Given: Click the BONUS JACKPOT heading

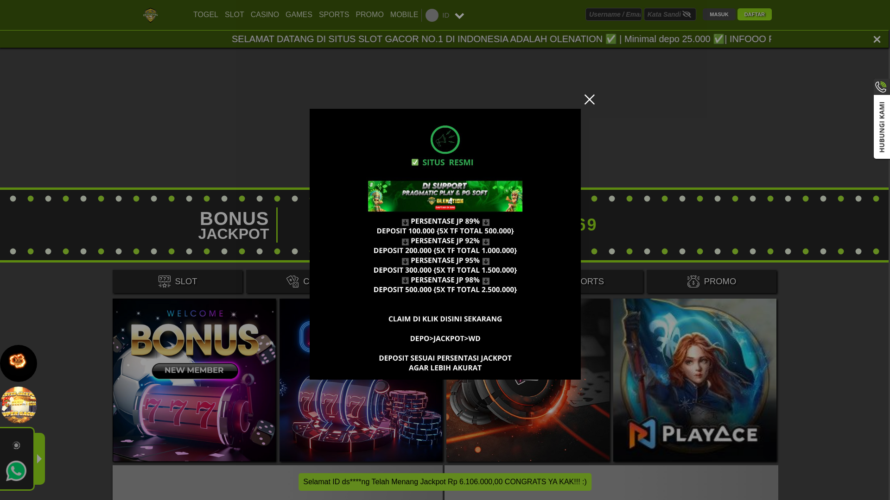Looking at the screenshot, I should click(234, 225).
